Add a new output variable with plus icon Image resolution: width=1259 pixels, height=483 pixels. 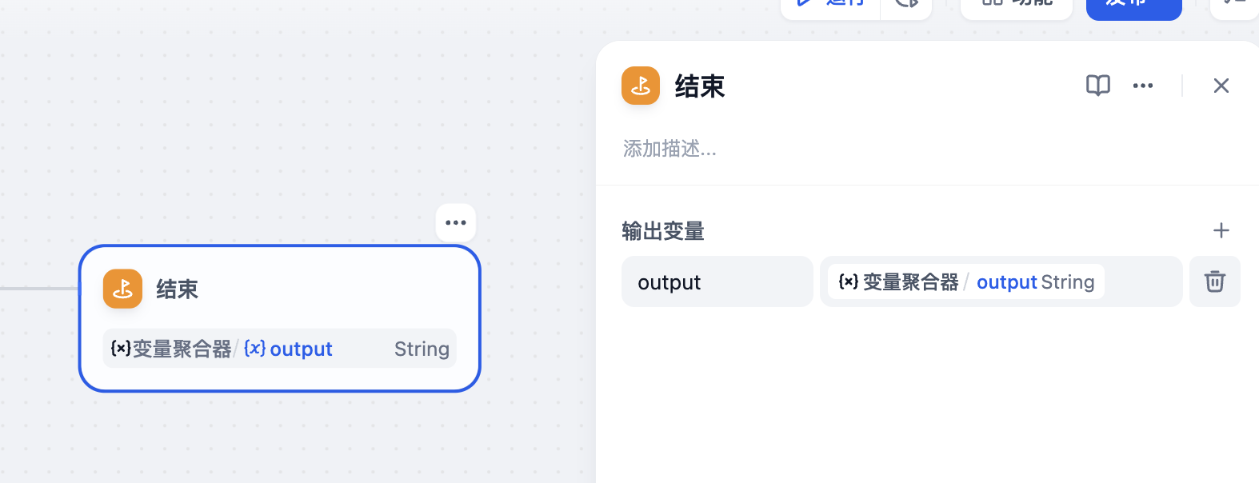click(x=1221, y=230)
